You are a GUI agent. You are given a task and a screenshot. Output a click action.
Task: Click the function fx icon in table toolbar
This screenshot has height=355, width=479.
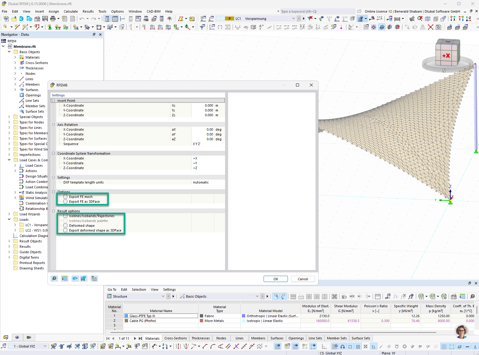click(396, 296)
